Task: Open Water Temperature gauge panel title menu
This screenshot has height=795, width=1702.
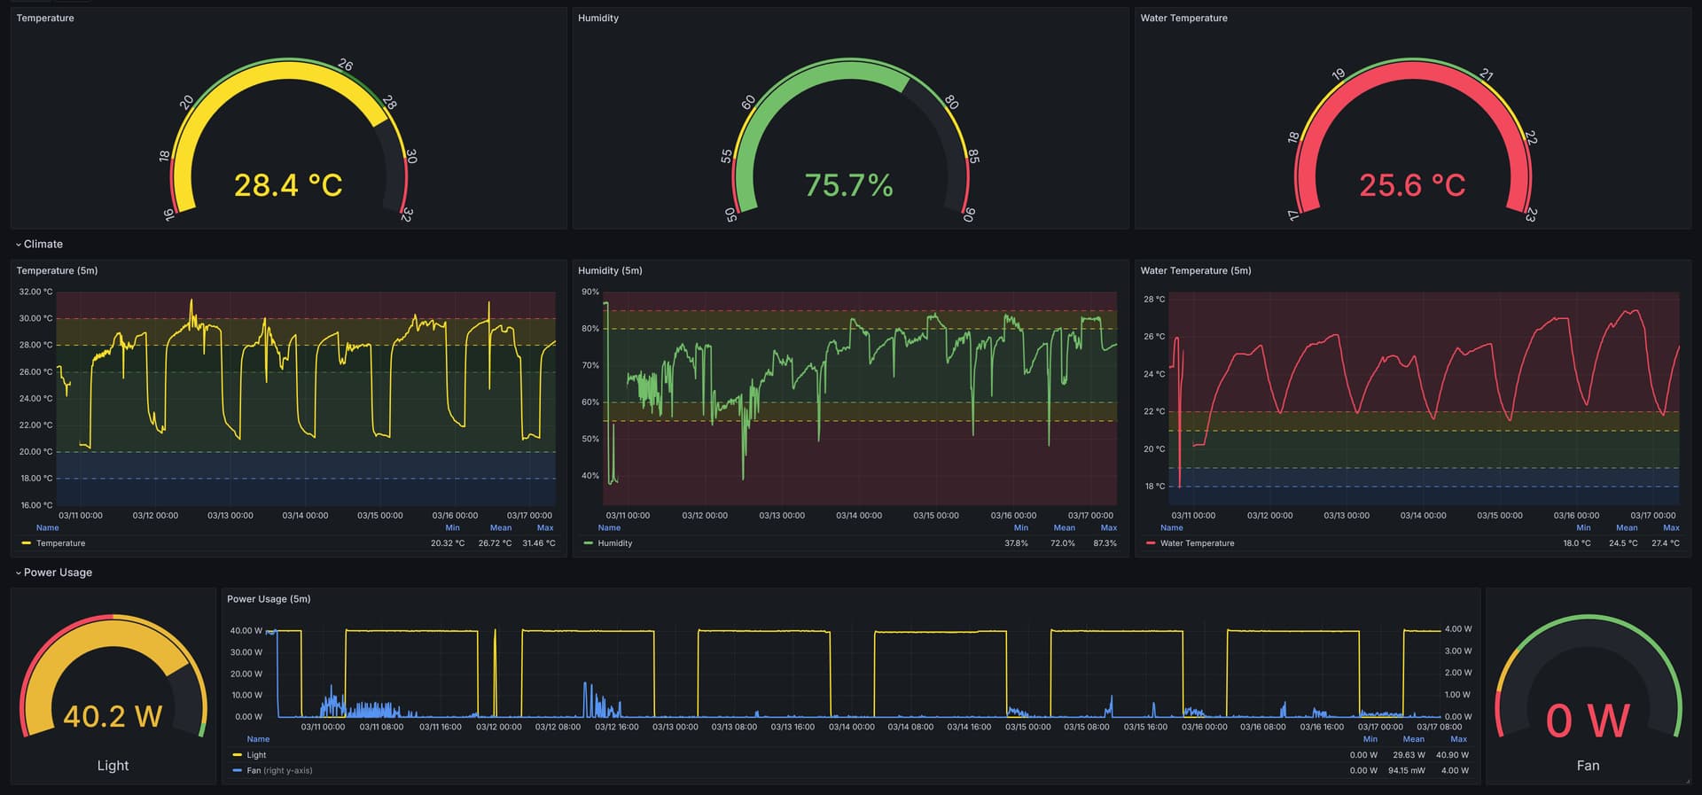Action: pyautogui.click(x=1183, y=18)
